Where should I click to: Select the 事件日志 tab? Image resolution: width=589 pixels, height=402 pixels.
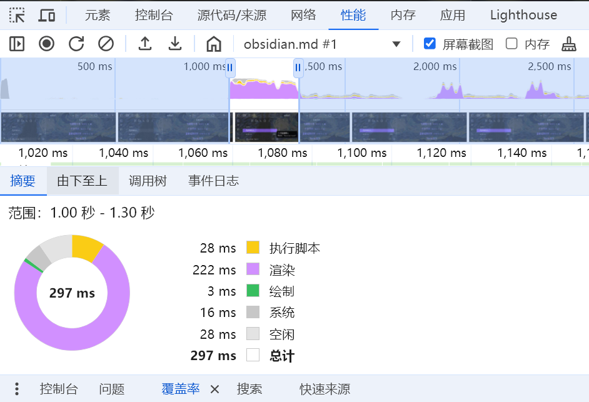213,181
